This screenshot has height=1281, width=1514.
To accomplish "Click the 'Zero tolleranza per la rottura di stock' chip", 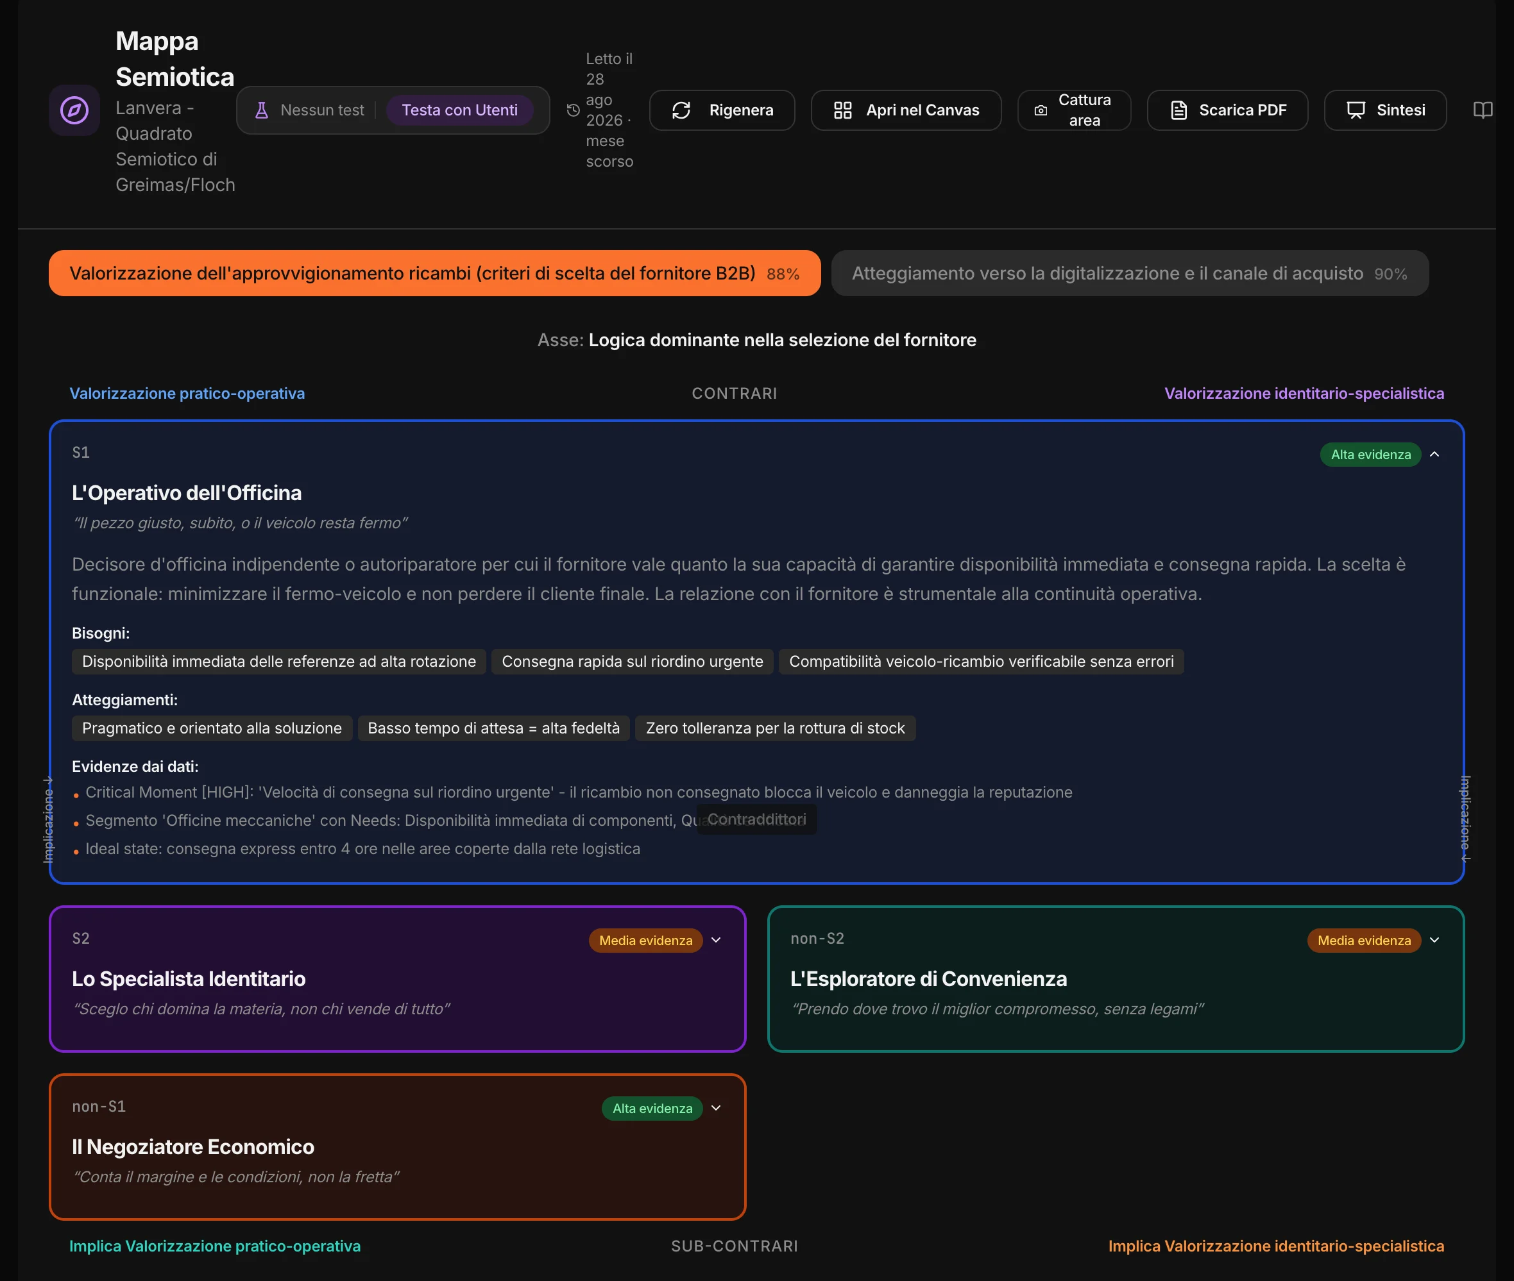I will [775, 728].
